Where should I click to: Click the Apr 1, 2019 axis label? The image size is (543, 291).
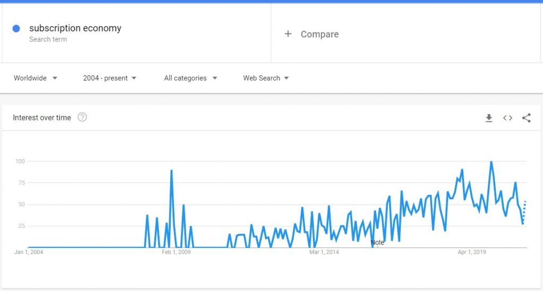471,252
